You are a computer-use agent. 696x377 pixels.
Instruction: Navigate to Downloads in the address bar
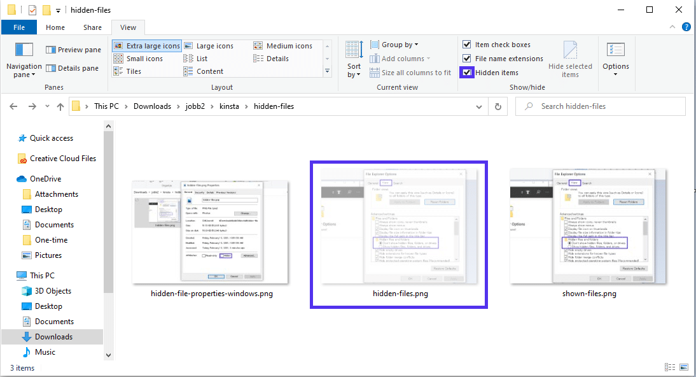click(x=152, y=106)
